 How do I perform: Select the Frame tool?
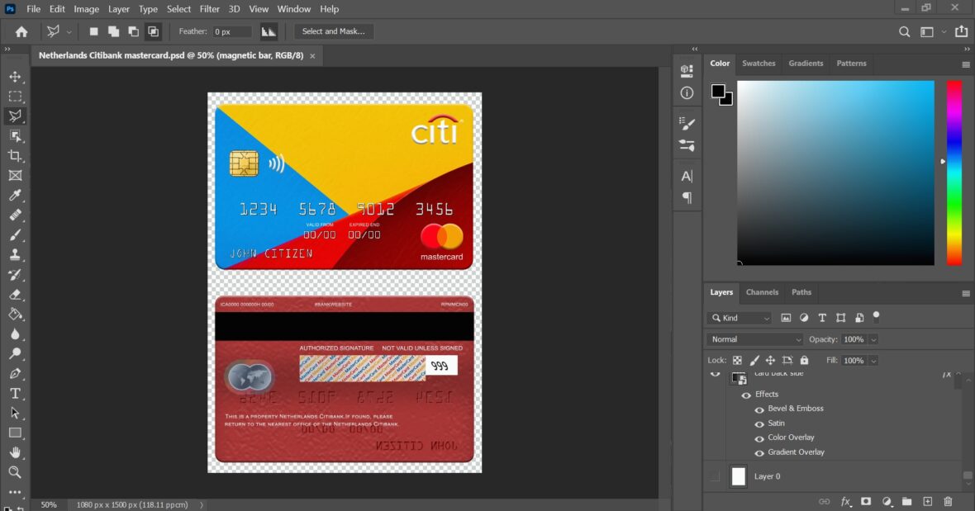click(15, 176)
